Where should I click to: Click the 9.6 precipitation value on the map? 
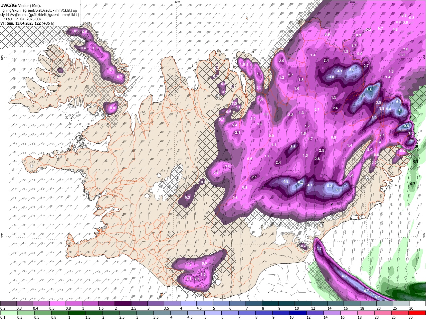(406, 126)
